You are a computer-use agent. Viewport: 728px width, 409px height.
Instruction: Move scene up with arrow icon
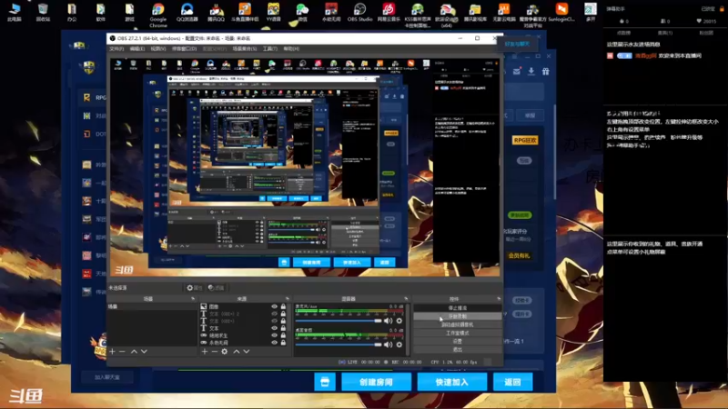pyautogui.click(x=134, y=352)
